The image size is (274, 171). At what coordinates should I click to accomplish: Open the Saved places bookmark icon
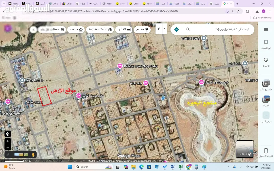(x=266, y=42)
